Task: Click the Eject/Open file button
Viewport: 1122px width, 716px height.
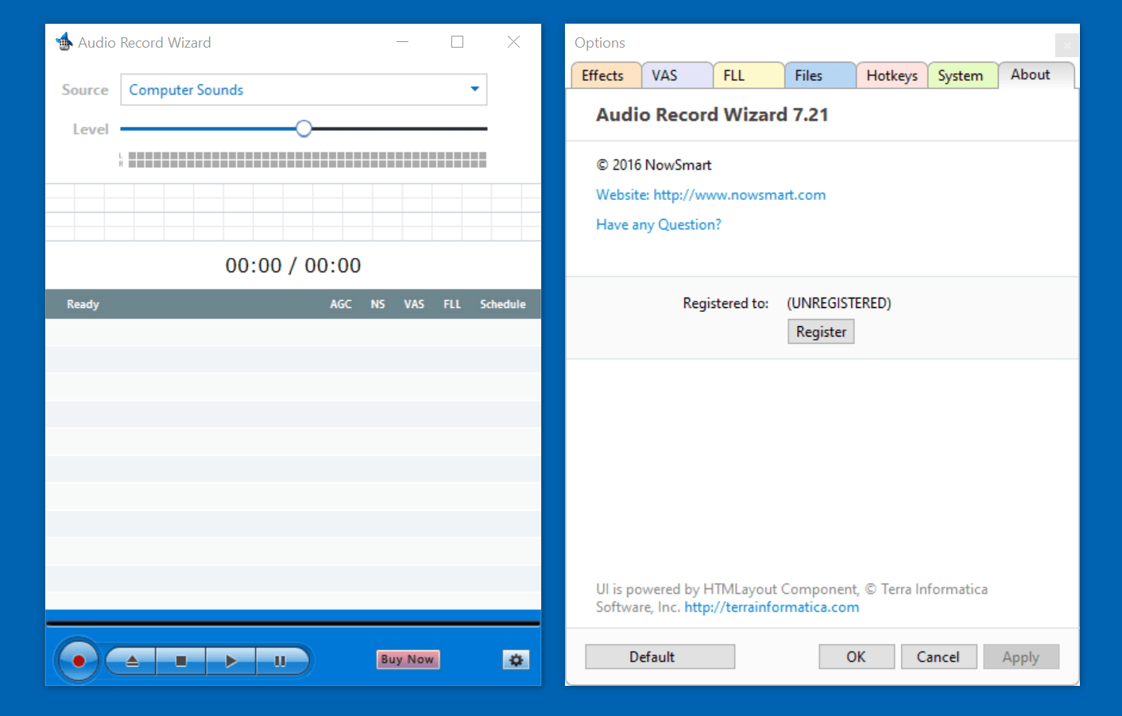Action: [x=132, y=660]
